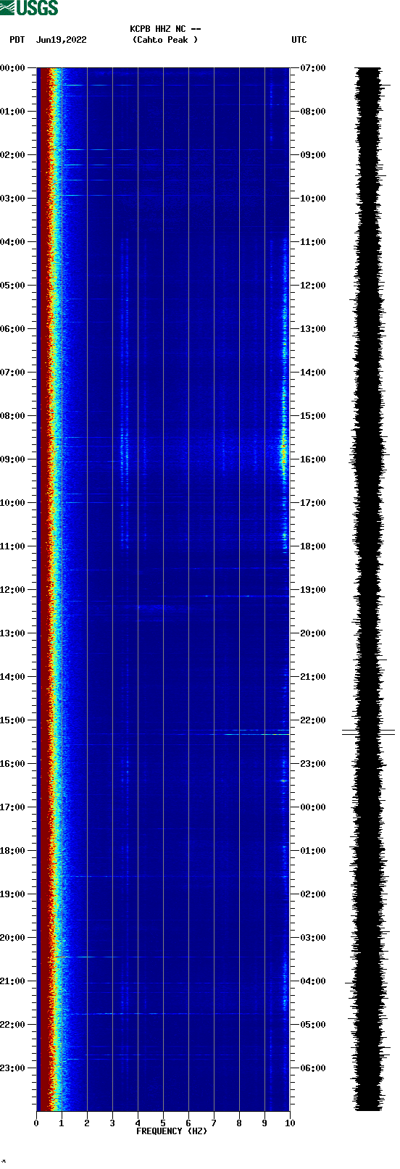Click the 06:00 PDT time label
400x1169 pixels.
(x=13, y=329)
